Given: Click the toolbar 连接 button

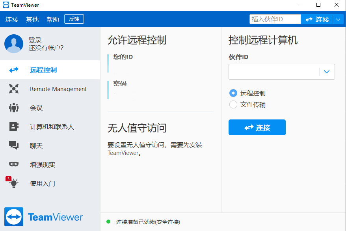Looking at the screenshot, I should click(x=317, y=19).
